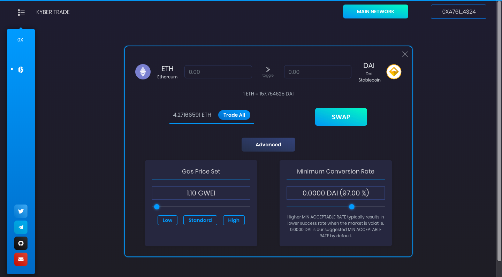Image resolution: width=502 pixels, height=277 pixels.
Task: Collapse the Advanced options section
Action: click(268, 145)
